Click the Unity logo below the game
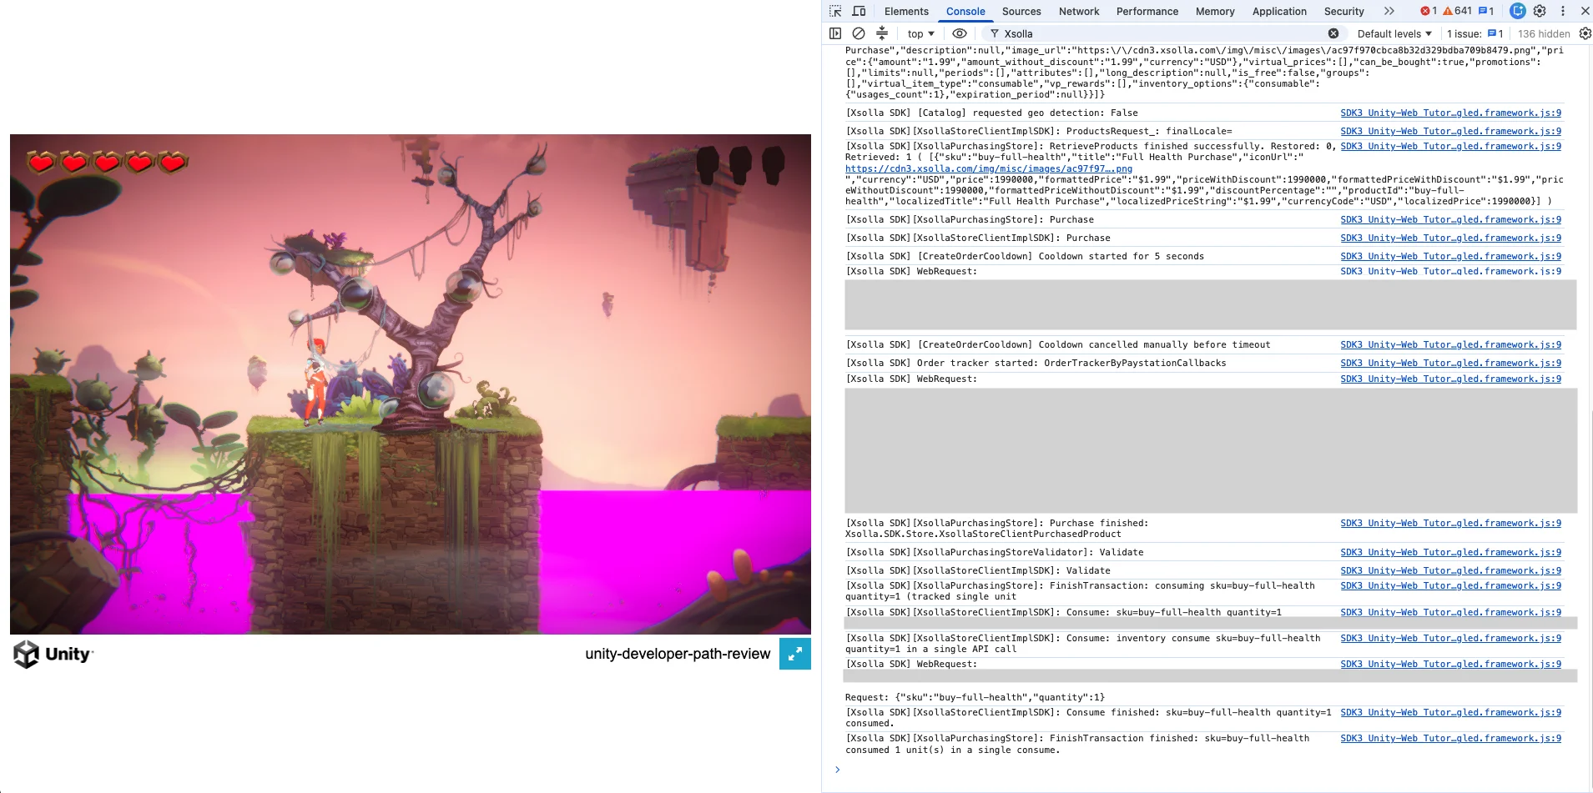 (x=53, y=655)
